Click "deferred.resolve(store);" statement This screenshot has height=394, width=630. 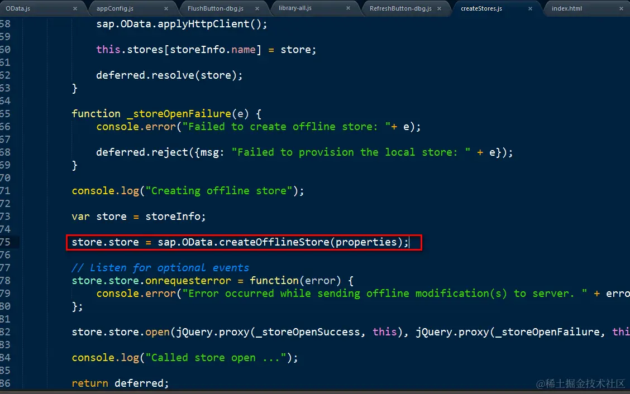click(x=169, y=75)
